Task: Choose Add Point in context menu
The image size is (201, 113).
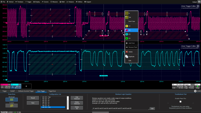Action: (131, 43)
